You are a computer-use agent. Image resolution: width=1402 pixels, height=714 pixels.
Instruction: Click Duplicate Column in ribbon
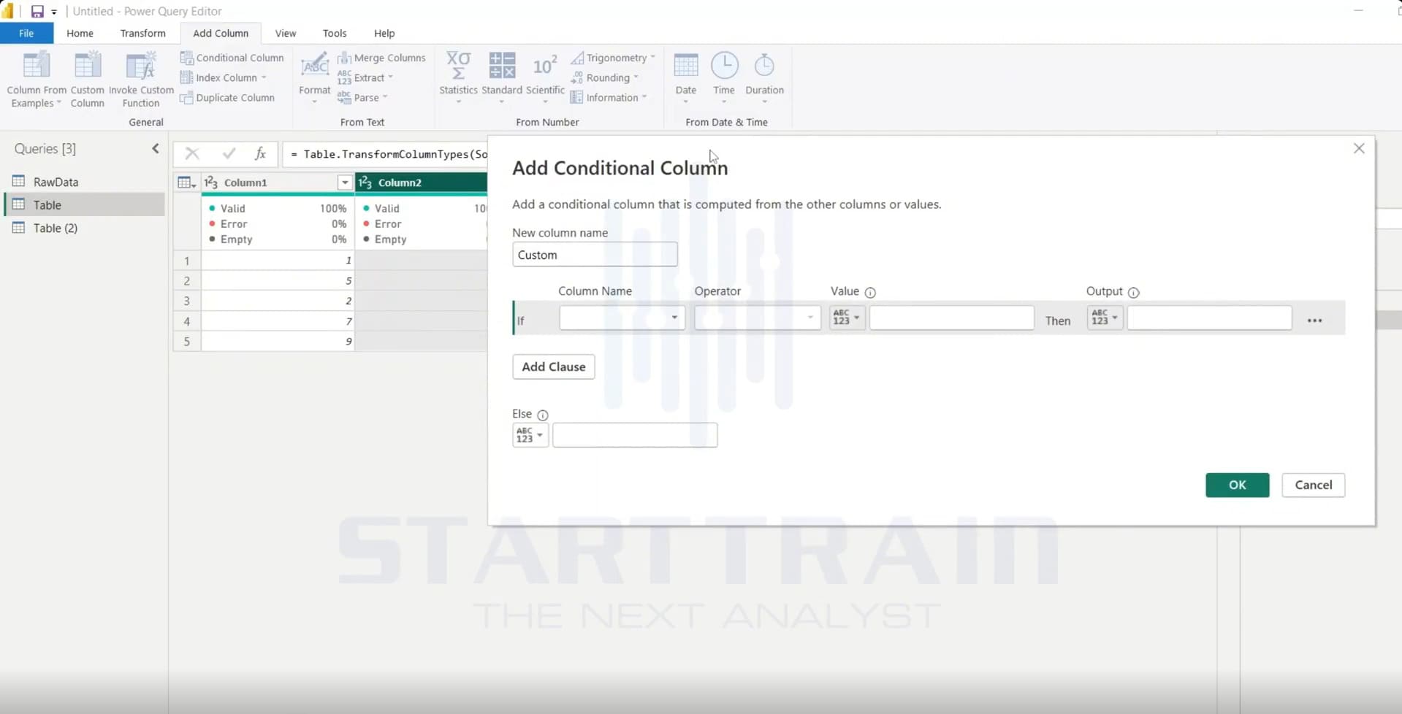pyautogui.click(x=227, y=98)
